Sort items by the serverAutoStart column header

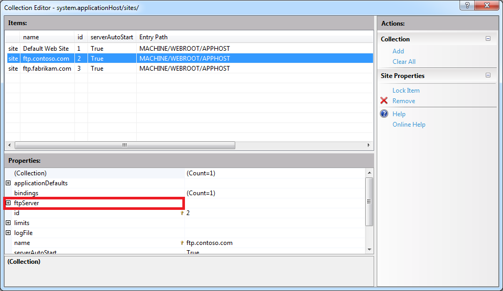click(112, 37)
